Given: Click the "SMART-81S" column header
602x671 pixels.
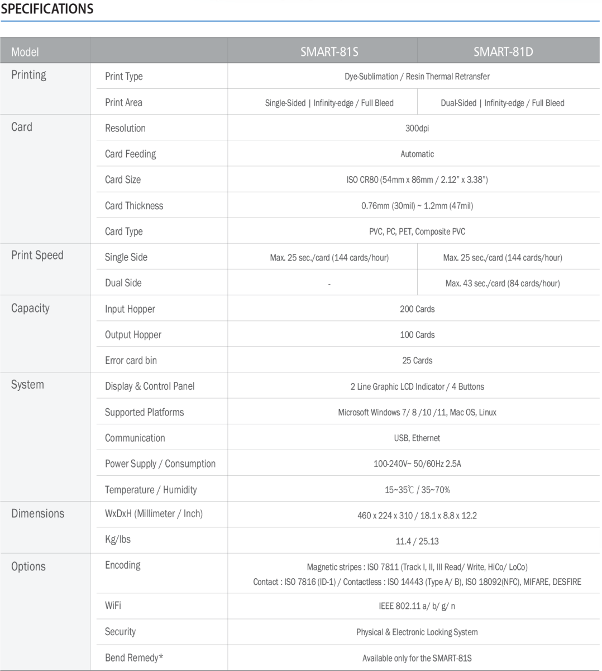Looking at the screenshot, I should coord(329,52).
